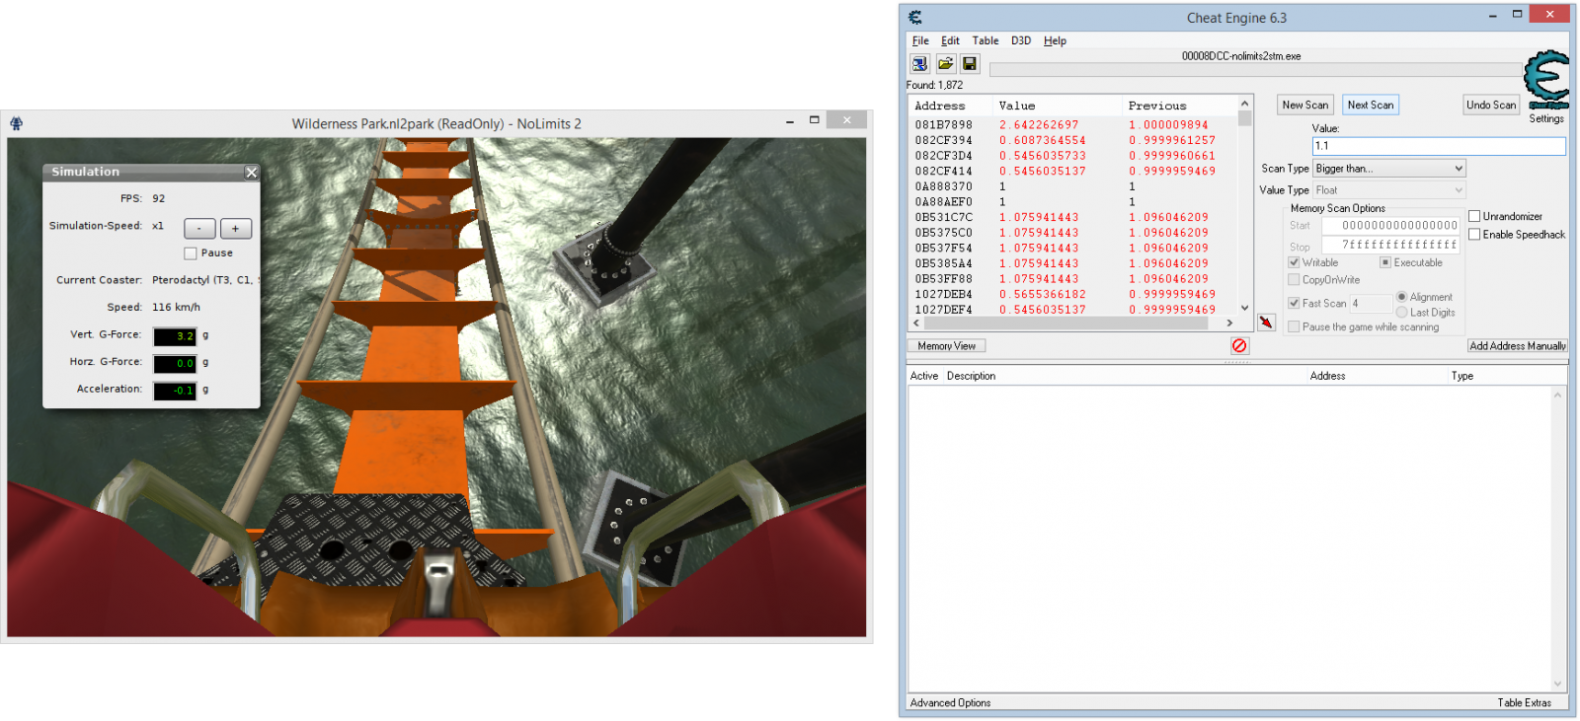
Task: Select result row with address 082CF3D4
Action: pyautogui.click(x=1072, y=156)
